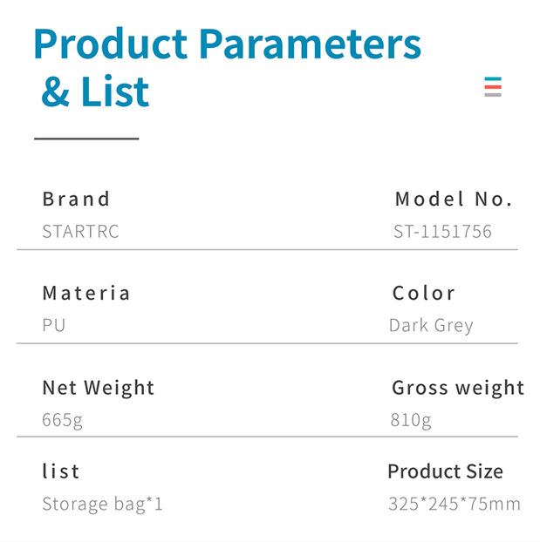Click the Product Parameters & List heading

(x=228, y=67)
